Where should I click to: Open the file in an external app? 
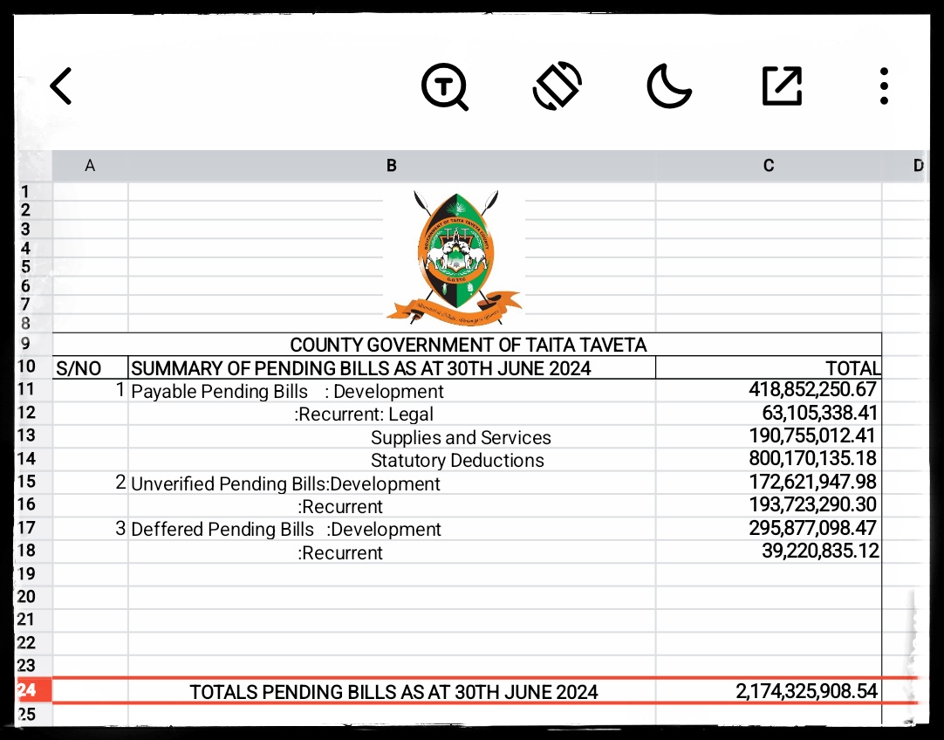(782, 86)
